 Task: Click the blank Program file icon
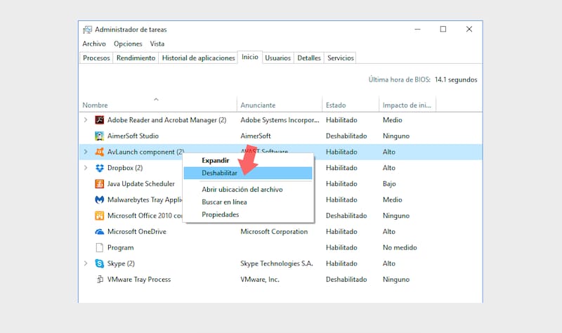99,247
